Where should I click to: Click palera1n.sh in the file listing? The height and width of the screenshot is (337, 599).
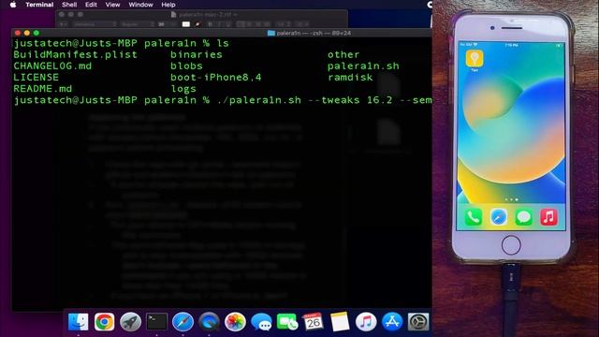click(363, 66)
